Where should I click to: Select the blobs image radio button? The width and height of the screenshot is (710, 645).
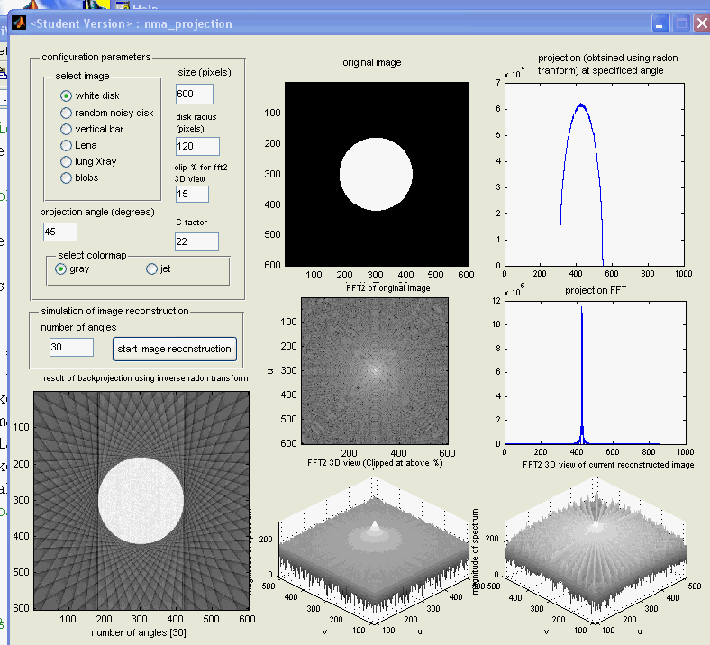click(67, 177)
